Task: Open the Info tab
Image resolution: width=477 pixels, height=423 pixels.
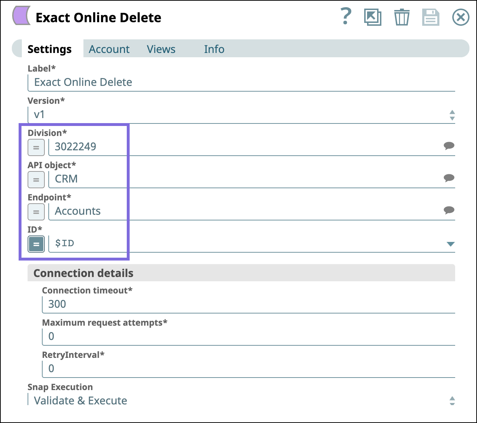Action: click(214, 49)
